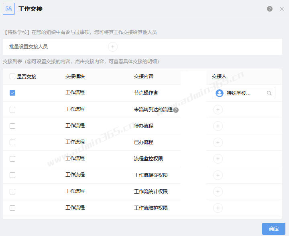Check the 已办流程 row checkbox
This screenshot has width=289, height=236.
(12, 142)
